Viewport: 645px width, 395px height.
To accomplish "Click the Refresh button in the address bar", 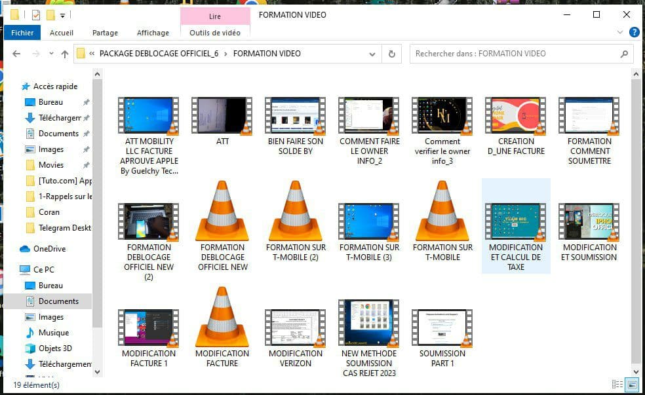I will pos(392,54).
